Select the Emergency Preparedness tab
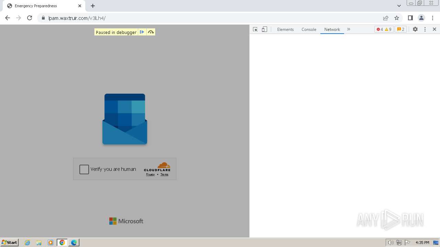This screenshot has height=247, width=440. point(44,6)
